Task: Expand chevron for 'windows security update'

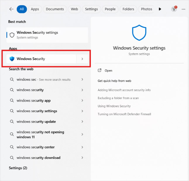Action: [82, 122]
